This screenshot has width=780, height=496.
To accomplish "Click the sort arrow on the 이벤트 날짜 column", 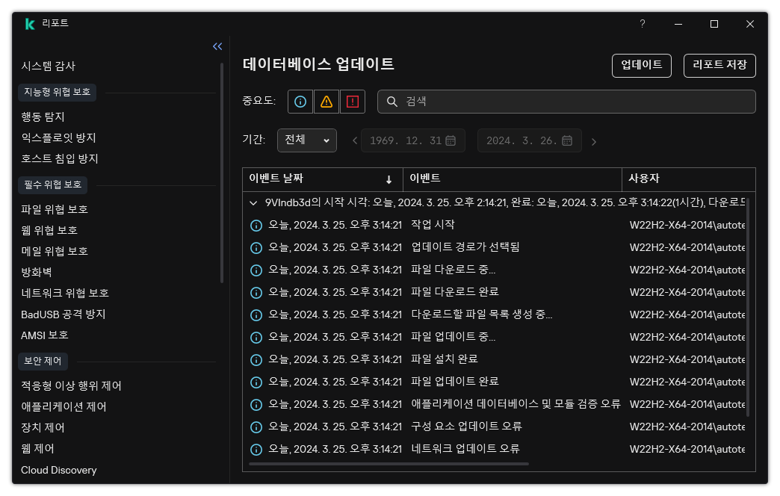I will tap(389, 179).
